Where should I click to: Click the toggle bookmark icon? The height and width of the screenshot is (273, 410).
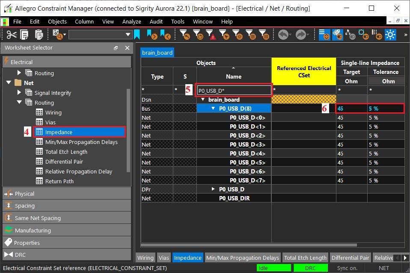(137, 35)
